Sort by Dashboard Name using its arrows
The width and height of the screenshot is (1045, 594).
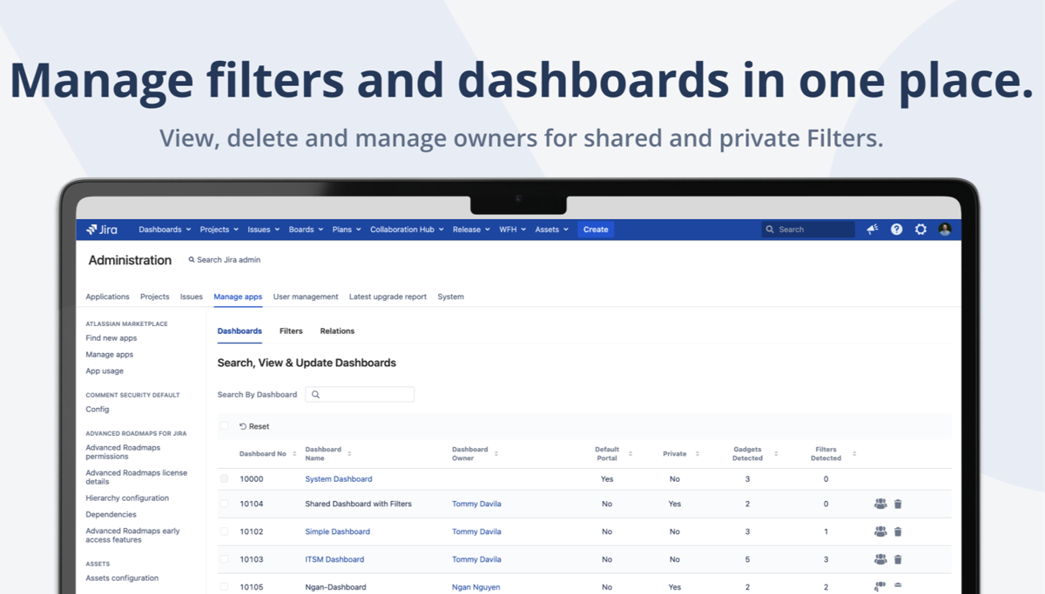tap(349, 453)
